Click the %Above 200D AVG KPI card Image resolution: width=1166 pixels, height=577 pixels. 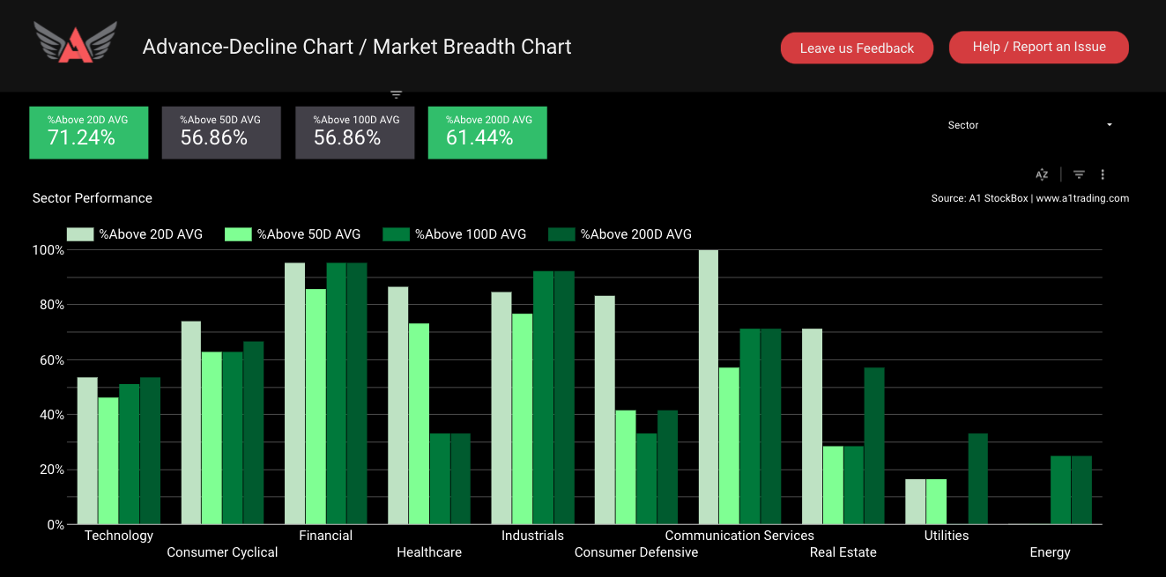pyautogui.click(x=487, y=132)
